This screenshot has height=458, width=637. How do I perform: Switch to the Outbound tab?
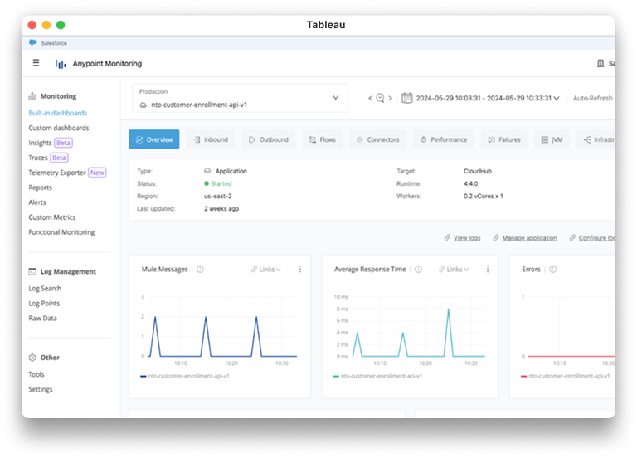(268, 139)
